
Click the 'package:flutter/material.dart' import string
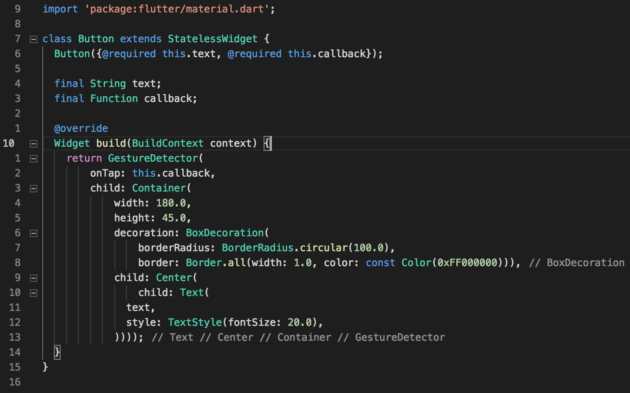[x=177, y=9]
